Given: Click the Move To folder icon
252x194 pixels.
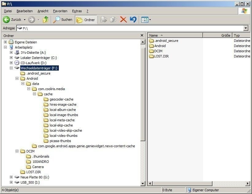Looking at the screenshot, I should coord(104,20).
